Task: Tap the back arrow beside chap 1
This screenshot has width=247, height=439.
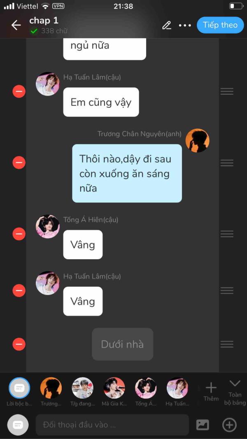Action: pos(16,25)
